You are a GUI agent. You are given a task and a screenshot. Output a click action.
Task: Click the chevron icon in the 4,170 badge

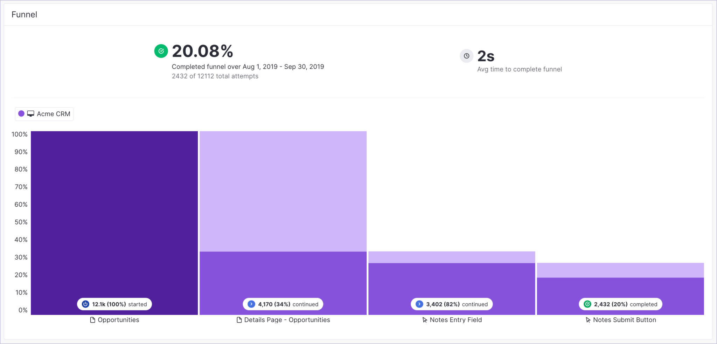pyautogui.click(x=251, y=304)
